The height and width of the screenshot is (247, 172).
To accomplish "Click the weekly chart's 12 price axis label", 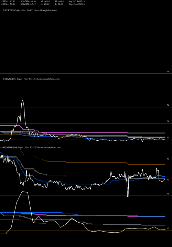I will point(168,105).
